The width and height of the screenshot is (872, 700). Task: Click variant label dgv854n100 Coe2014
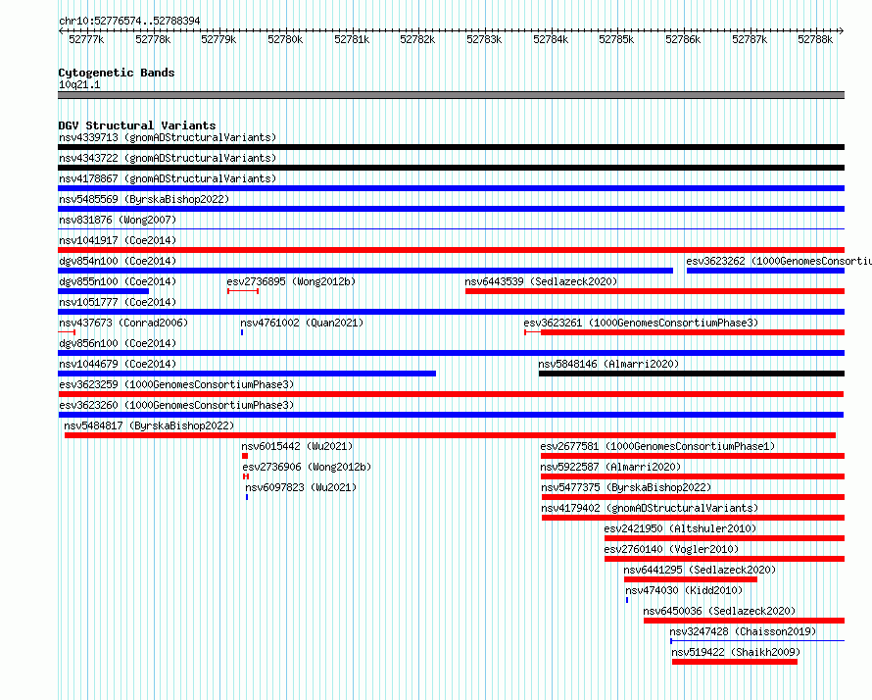(x=118, y=261)
